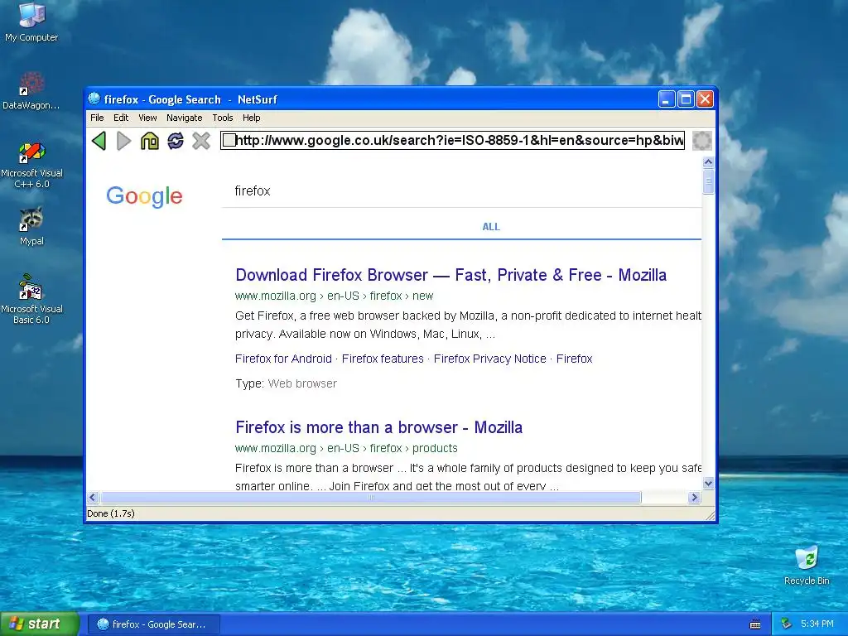Viewport: 848px width, 636px height.
Task: Select the Microsoft Visual Basic 6.0 icon
Action: [x=31, y=299]
